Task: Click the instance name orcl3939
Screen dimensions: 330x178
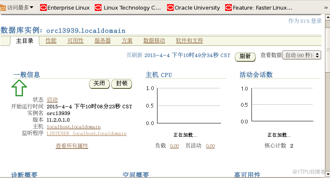Action: pyautogui.click(x=58, y=113)
